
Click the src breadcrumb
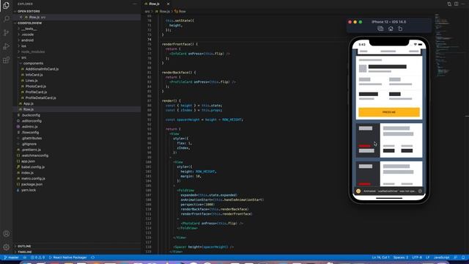point(147,12)
